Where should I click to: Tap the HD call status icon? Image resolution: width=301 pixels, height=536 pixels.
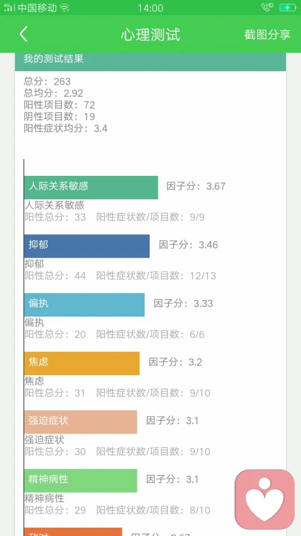(x=268, y=7)
